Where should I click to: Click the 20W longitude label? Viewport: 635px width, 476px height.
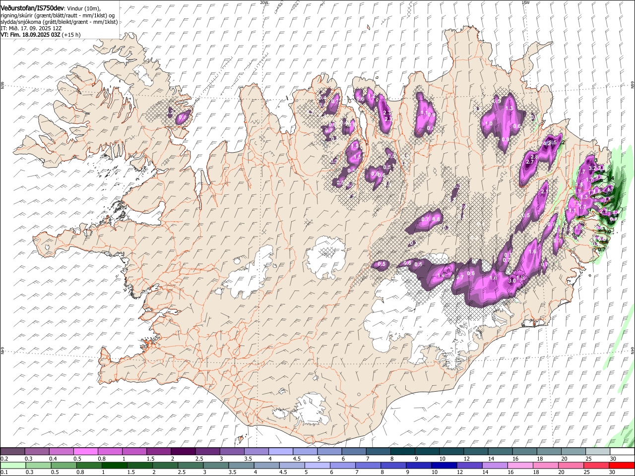pos(264,2)
